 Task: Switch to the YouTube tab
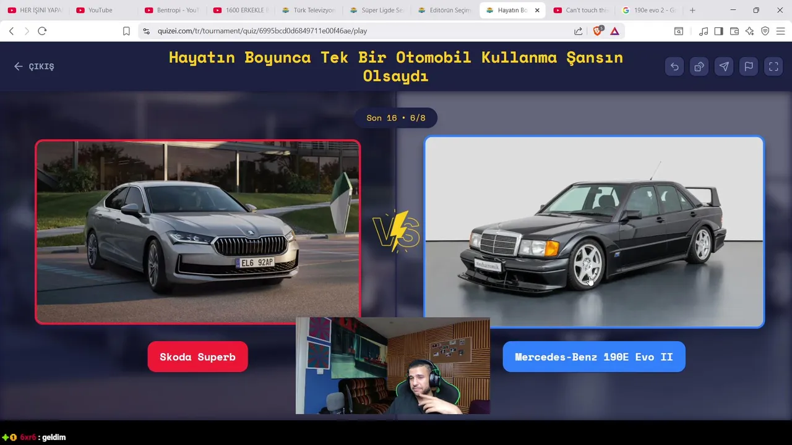tap(103, 10)
